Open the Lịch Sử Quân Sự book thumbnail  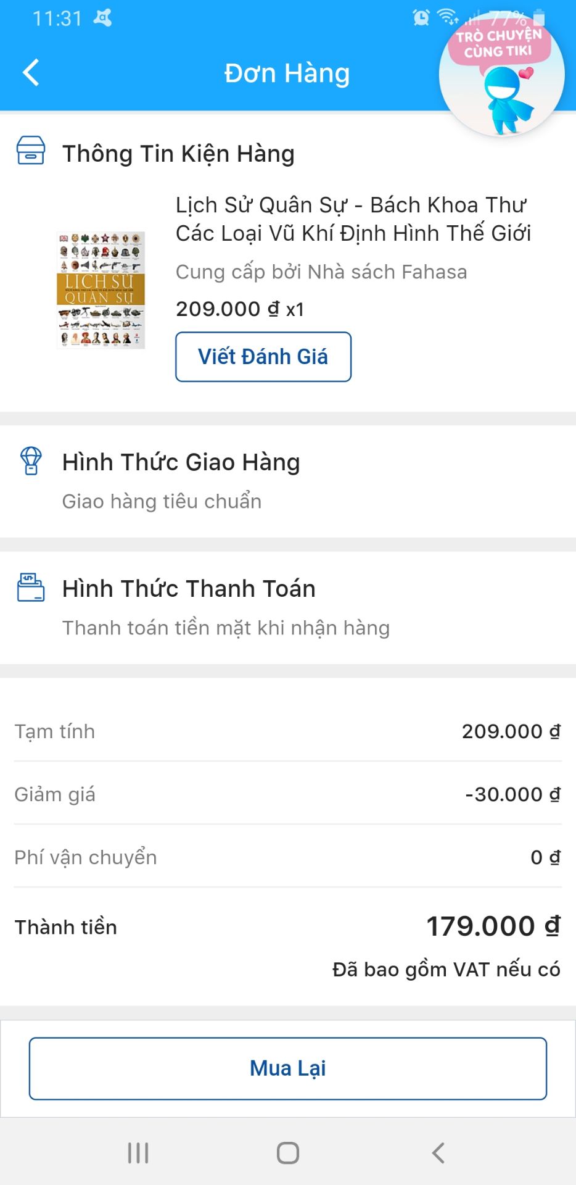coord(101,290)
